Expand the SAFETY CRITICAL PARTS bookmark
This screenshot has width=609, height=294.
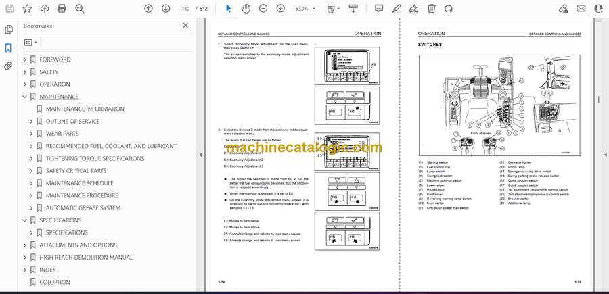31,171
